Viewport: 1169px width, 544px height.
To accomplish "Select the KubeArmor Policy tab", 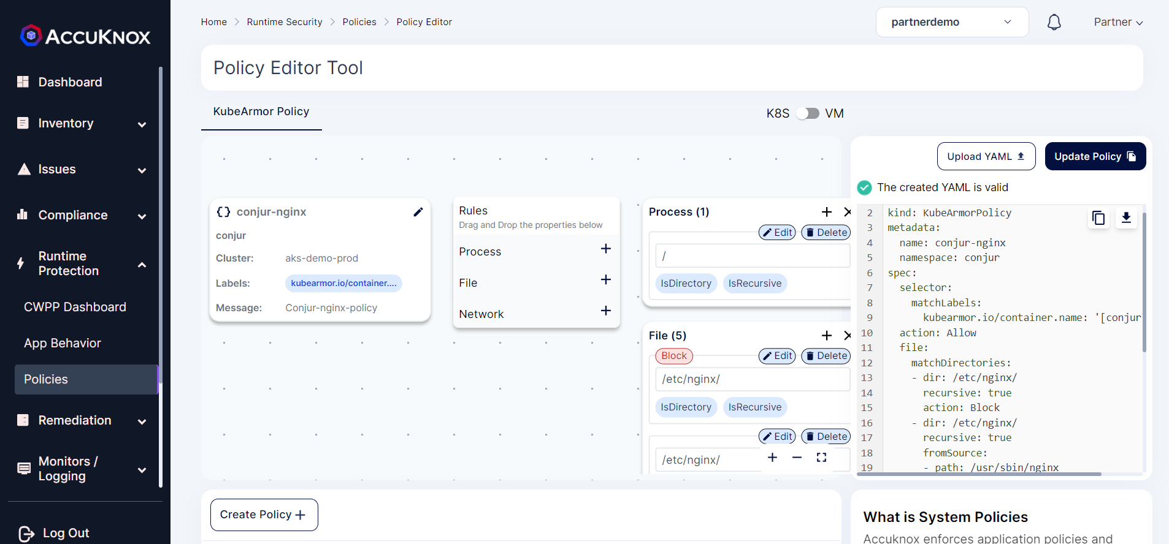I will click(261, 112).
